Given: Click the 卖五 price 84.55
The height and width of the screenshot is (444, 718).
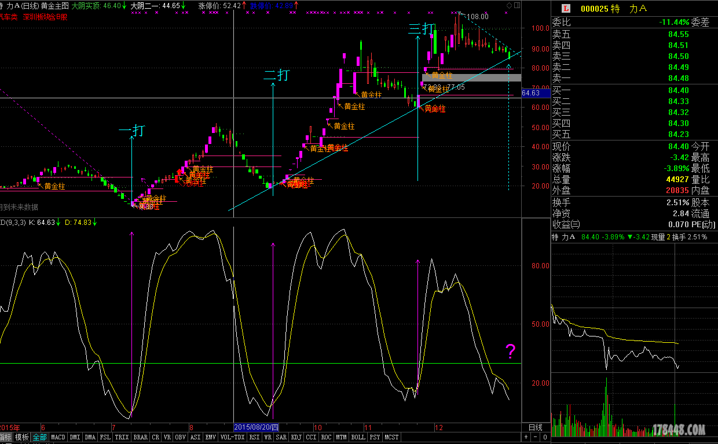Looking at the screenshot, I should click(x=679, y=34).
